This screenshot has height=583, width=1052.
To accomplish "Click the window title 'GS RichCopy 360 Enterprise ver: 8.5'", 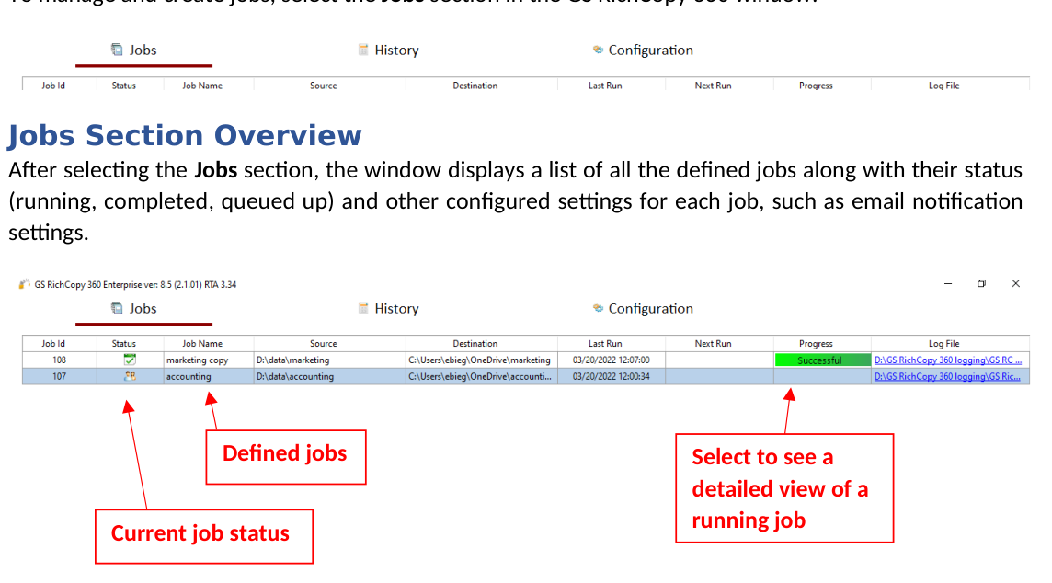I will pos(135,284).
